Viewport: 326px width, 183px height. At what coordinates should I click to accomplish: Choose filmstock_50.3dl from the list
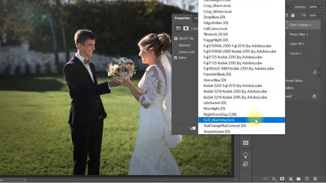pos(241,34)
